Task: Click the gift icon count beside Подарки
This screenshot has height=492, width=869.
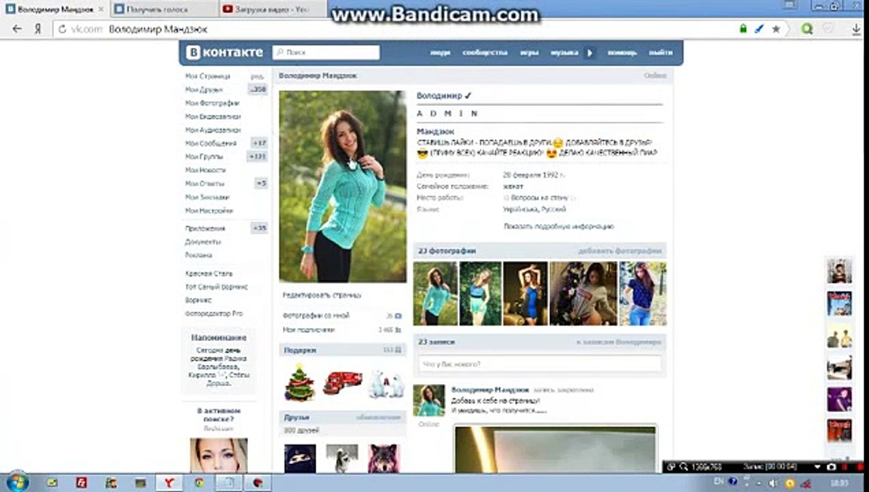Action: pos(393,349)
